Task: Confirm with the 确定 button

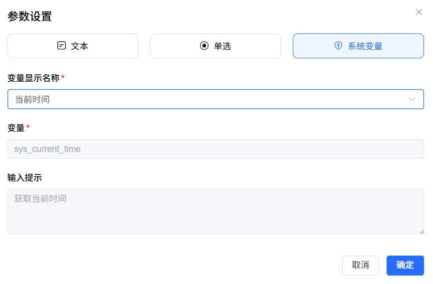Action: [405, 265]
